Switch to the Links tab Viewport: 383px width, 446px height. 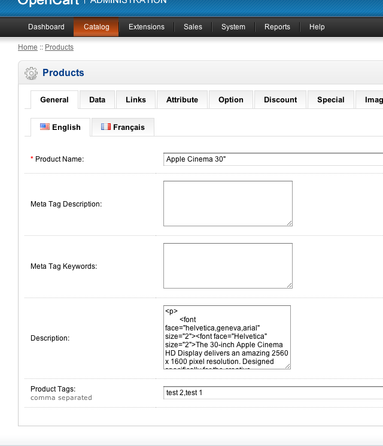[x=136, y=100]
